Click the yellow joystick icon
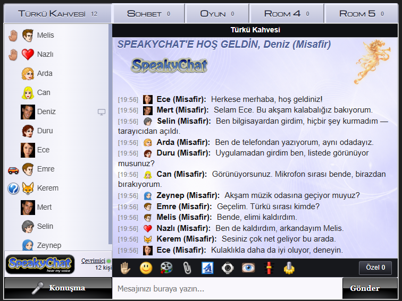The image size is (402, 301). pos(289,268)
